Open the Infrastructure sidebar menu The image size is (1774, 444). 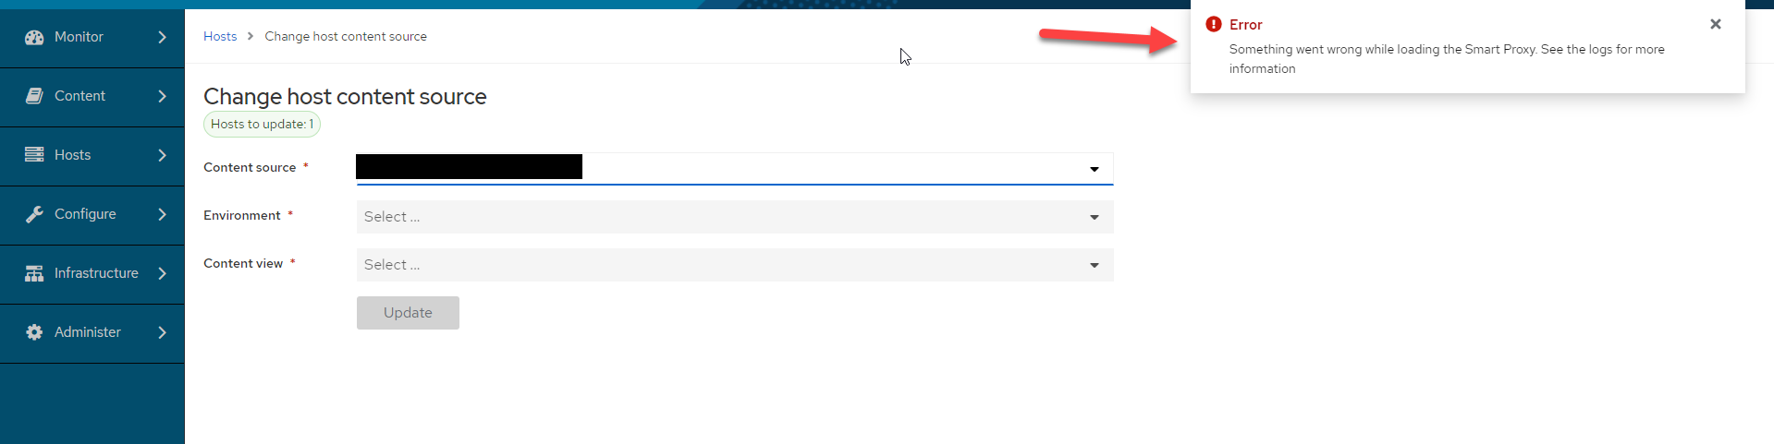(x=92, y=273)
